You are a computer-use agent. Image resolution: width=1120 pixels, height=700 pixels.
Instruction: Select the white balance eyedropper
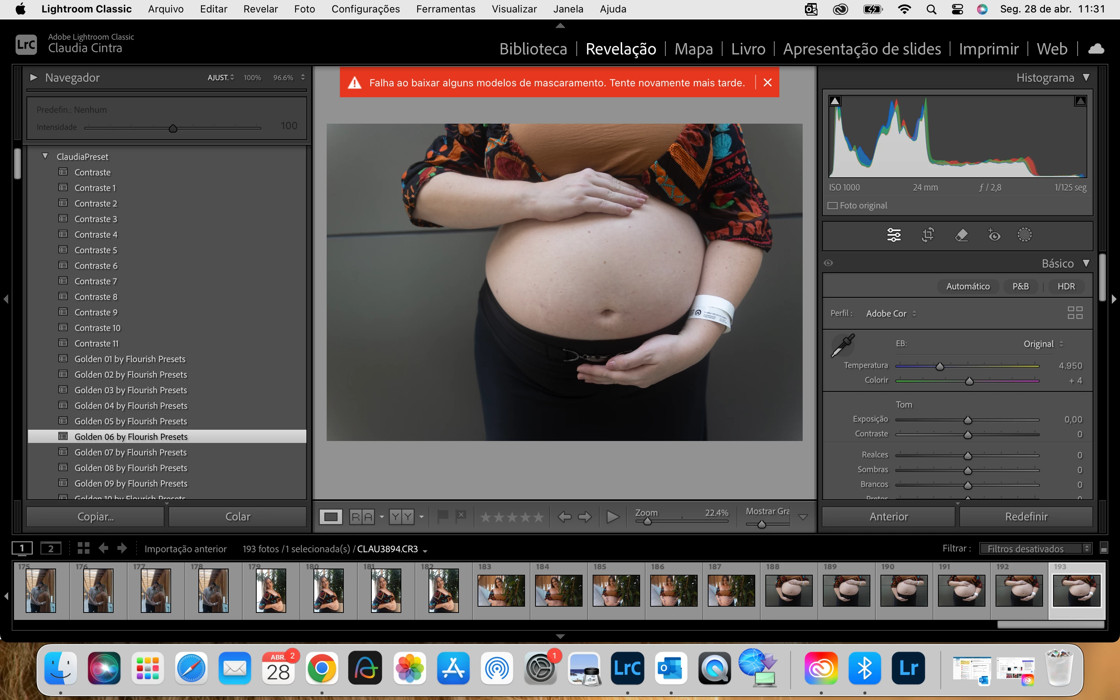843,345
